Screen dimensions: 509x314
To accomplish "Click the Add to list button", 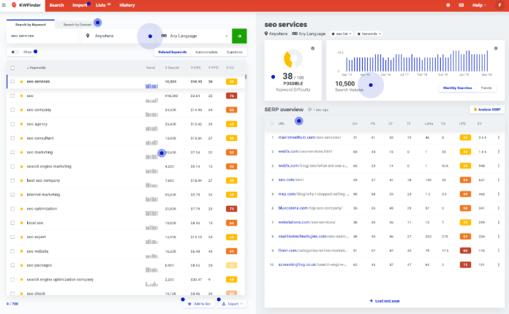I will coord(199,304).
